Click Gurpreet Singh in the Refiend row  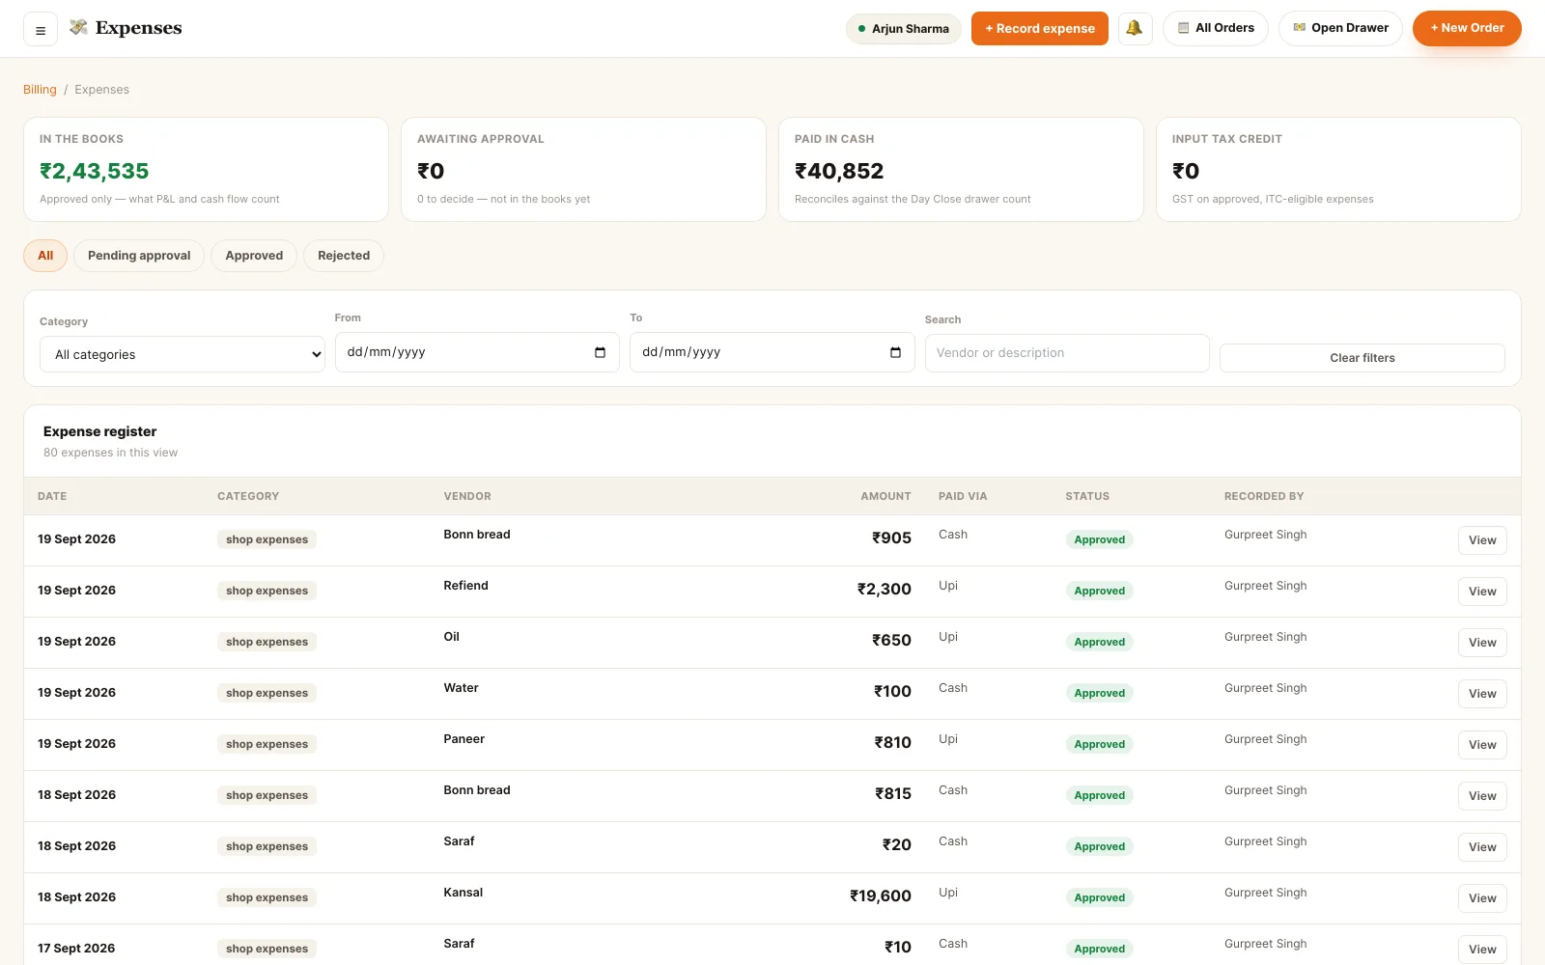tap(1265, 586)
